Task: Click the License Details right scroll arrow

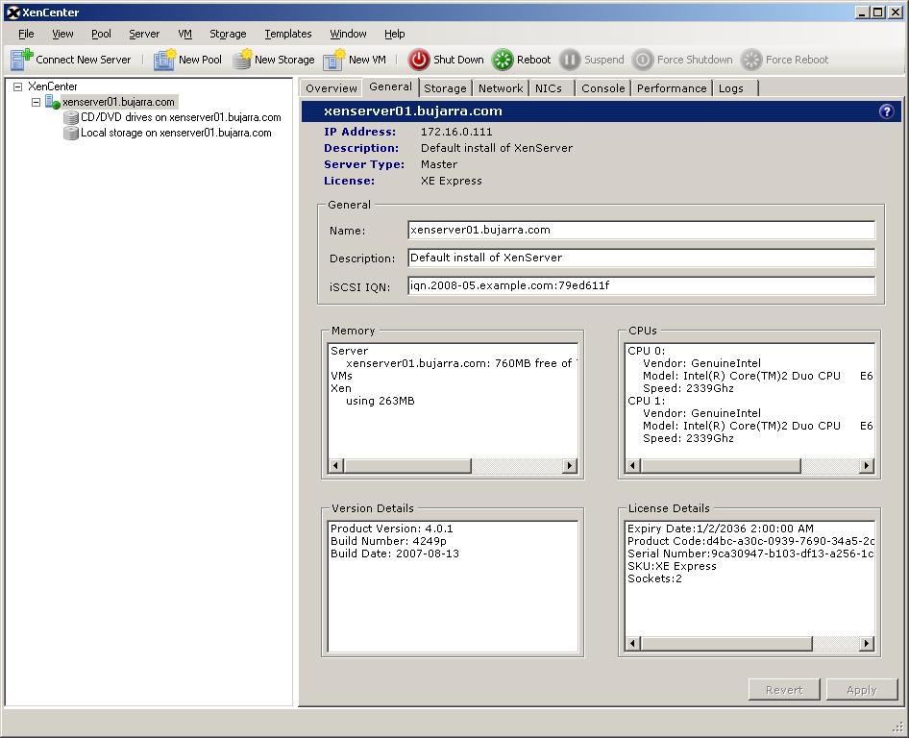Action: [866, 643]
